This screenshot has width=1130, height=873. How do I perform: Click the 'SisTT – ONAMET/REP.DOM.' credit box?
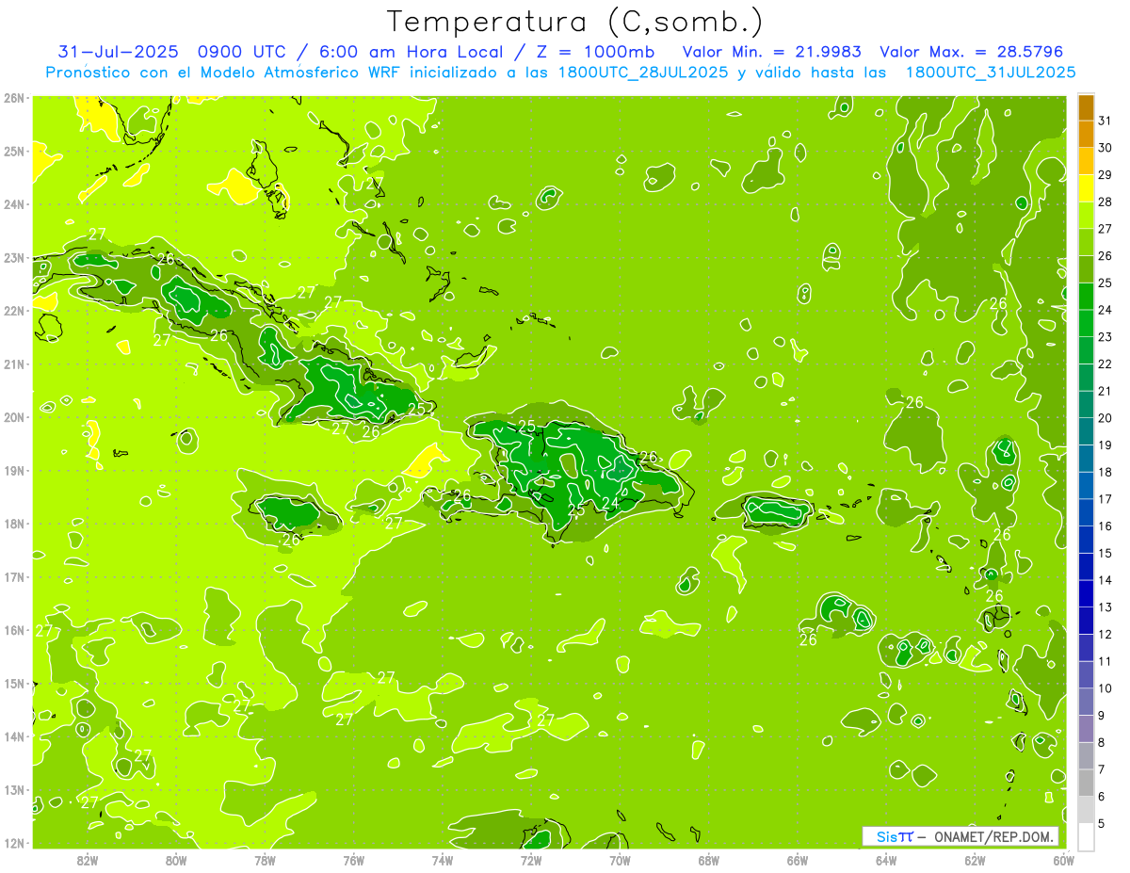point(961,836)
